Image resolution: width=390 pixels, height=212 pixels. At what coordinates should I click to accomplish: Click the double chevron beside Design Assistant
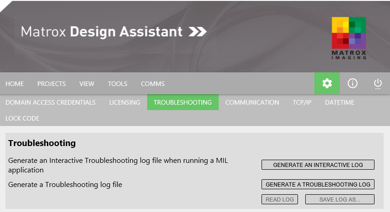tap(197, 32)
